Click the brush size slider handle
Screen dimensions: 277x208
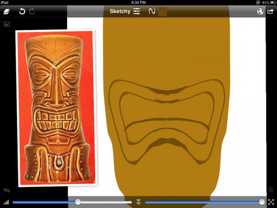[x=78, y=202]
